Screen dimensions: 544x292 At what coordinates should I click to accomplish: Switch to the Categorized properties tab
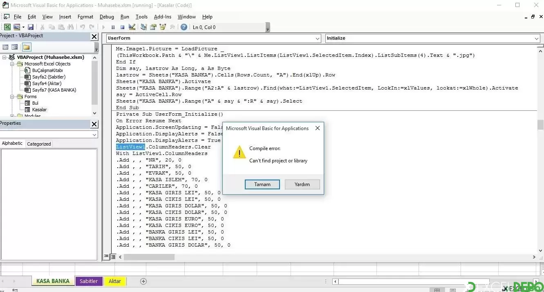coord(39,144)
